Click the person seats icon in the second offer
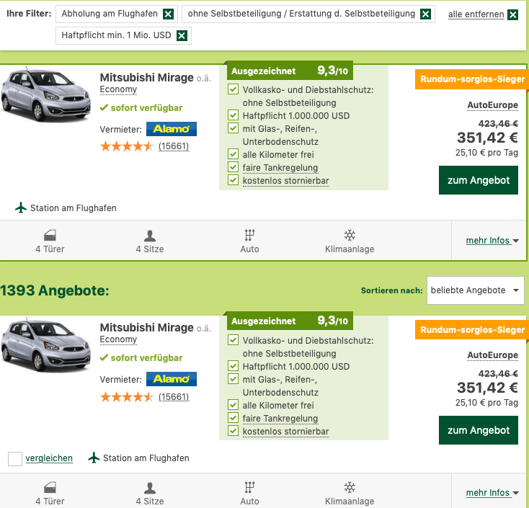 [x=150, y=488]
